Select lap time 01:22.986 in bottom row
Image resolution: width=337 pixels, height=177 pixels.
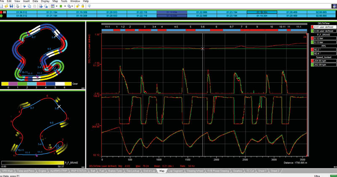(202, 16)
